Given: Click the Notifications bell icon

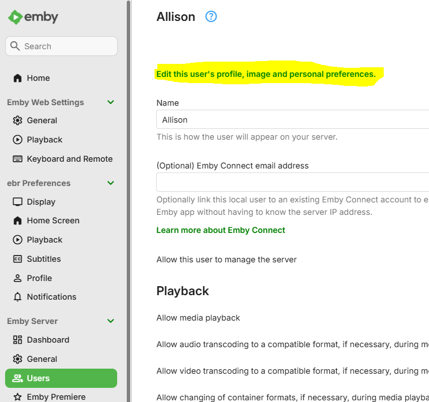Looking at the screenshot, I should click(x=18, y=297).
